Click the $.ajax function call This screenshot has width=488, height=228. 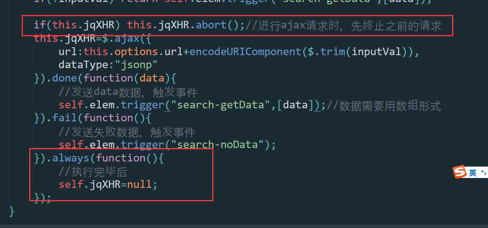[121, 39]
